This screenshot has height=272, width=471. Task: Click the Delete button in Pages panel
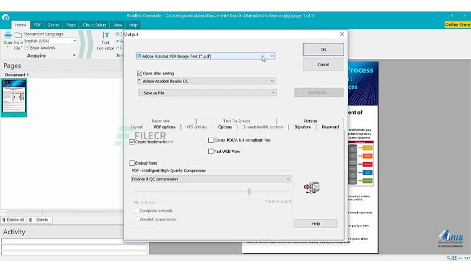(39, 220)
